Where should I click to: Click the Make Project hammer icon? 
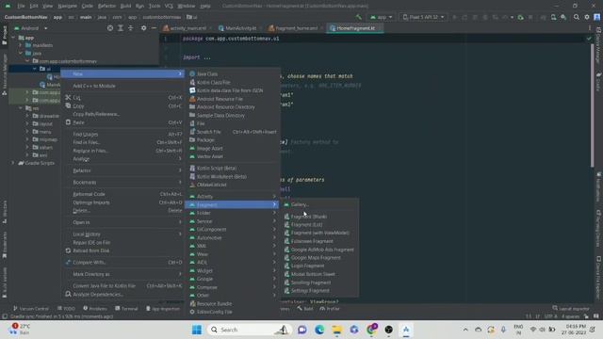(358, 17)
